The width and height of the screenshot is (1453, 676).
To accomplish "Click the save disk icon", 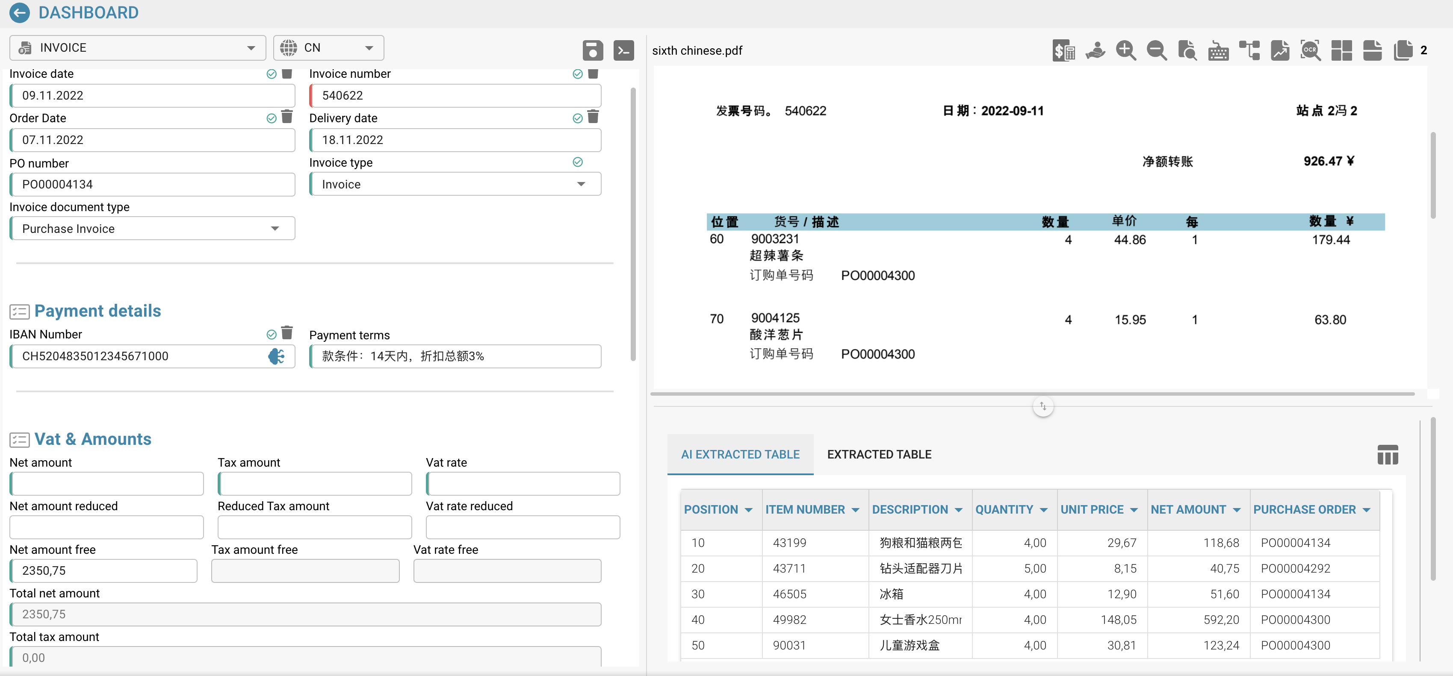I will tap(592, 50).
